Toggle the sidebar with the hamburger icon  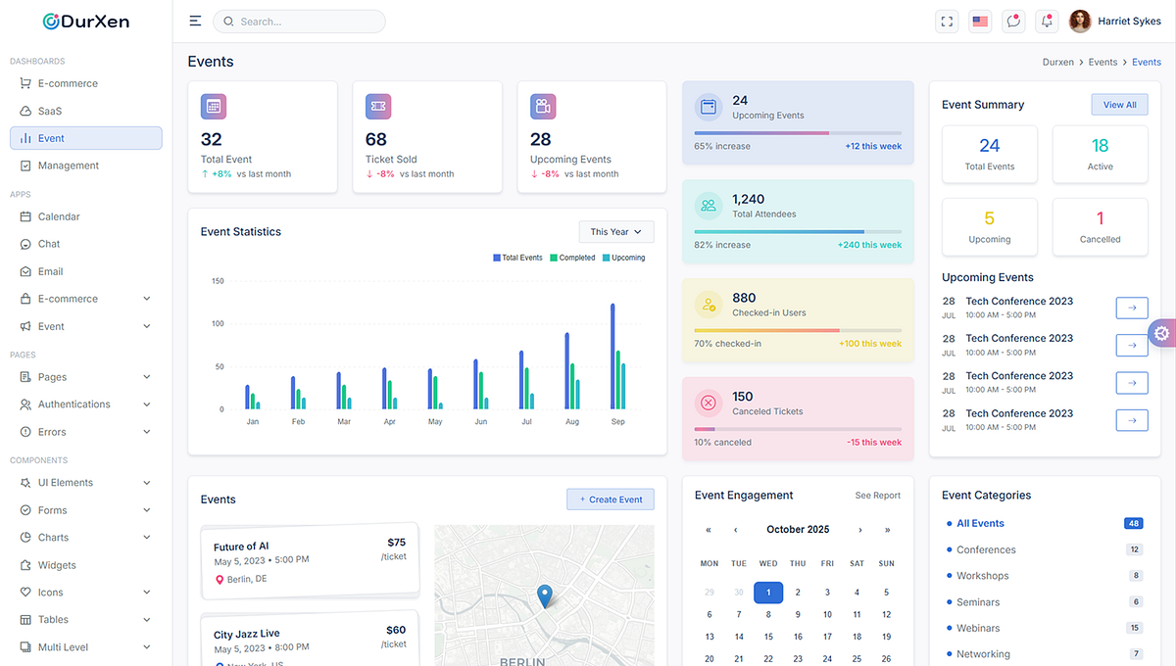195,20
